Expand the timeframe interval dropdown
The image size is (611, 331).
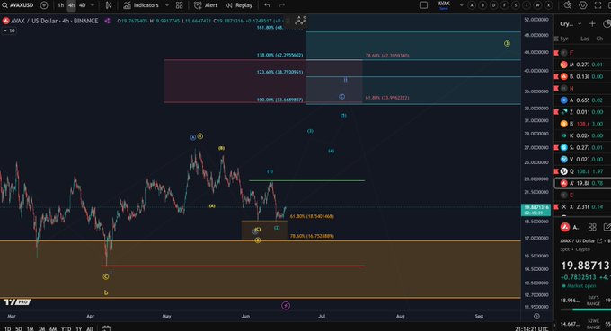click(x=93, y=5)
